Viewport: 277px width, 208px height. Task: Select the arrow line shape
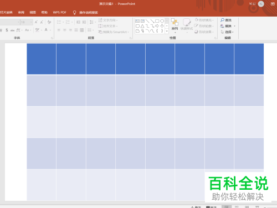point(152,21)
